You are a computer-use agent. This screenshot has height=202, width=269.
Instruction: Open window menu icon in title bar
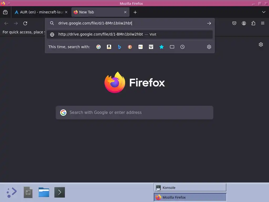3,3
